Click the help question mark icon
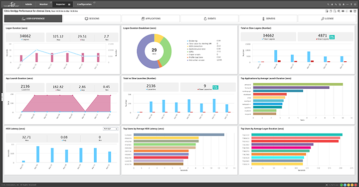Image resolution: width=359 pixels, height=187 pixels. [351, 4]
